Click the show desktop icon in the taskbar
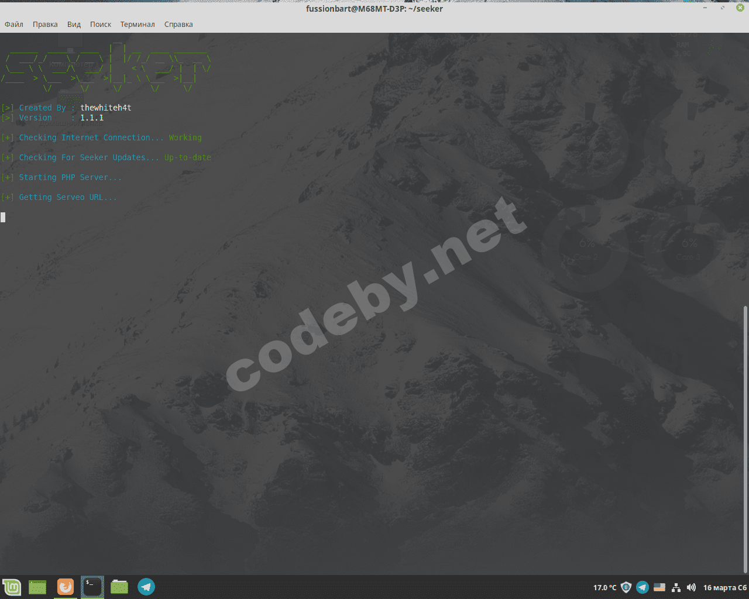 (37, 587)
